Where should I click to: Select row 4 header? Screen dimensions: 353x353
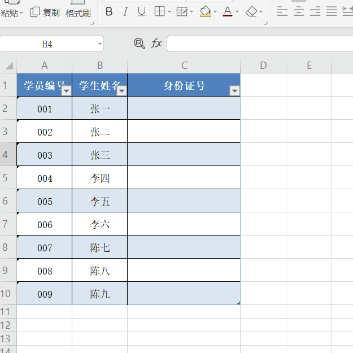(8, 154)
